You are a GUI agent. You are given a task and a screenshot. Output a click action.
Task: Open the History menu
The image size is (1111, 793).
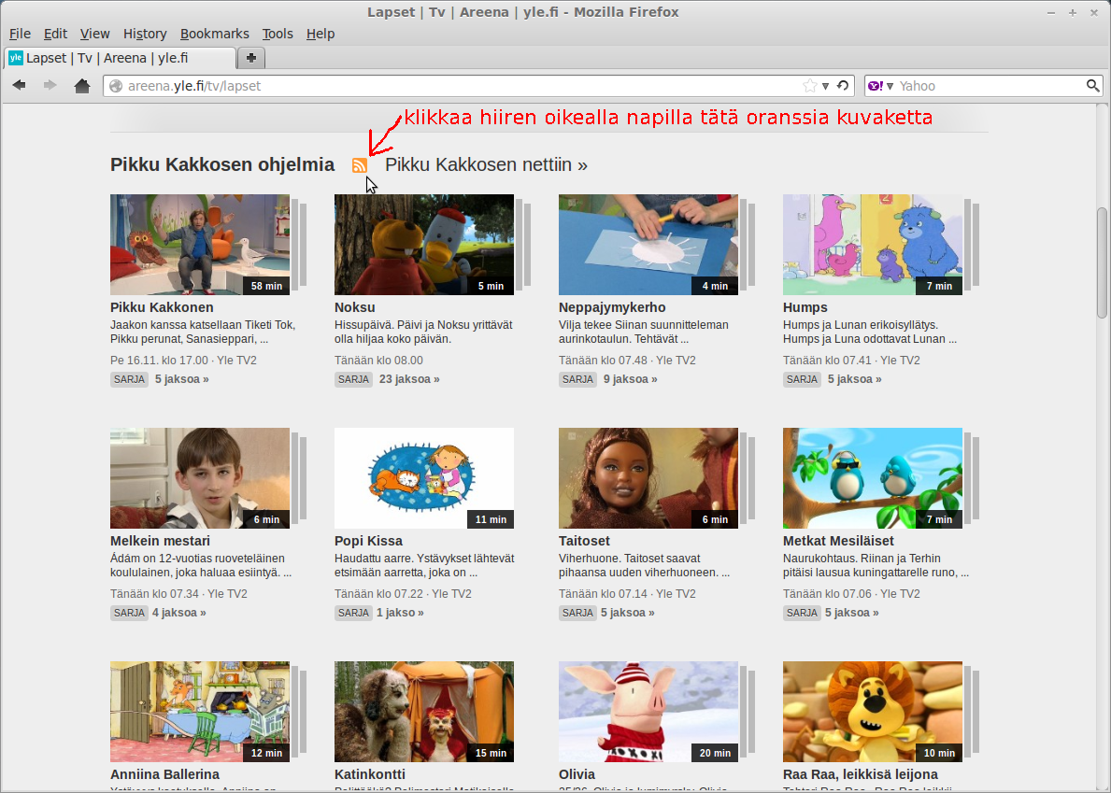(x=145, y=34)
